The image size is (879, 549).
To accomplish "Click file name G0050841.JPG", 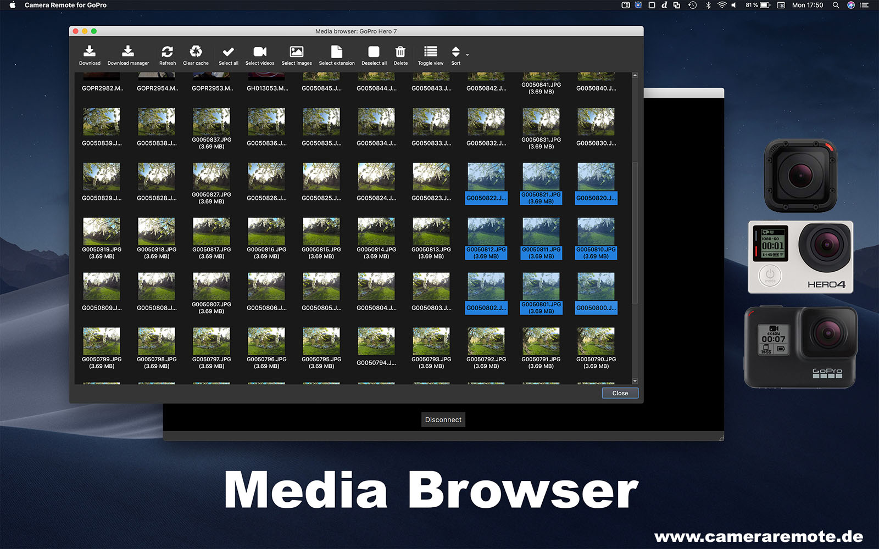I will tap(541, 85).
